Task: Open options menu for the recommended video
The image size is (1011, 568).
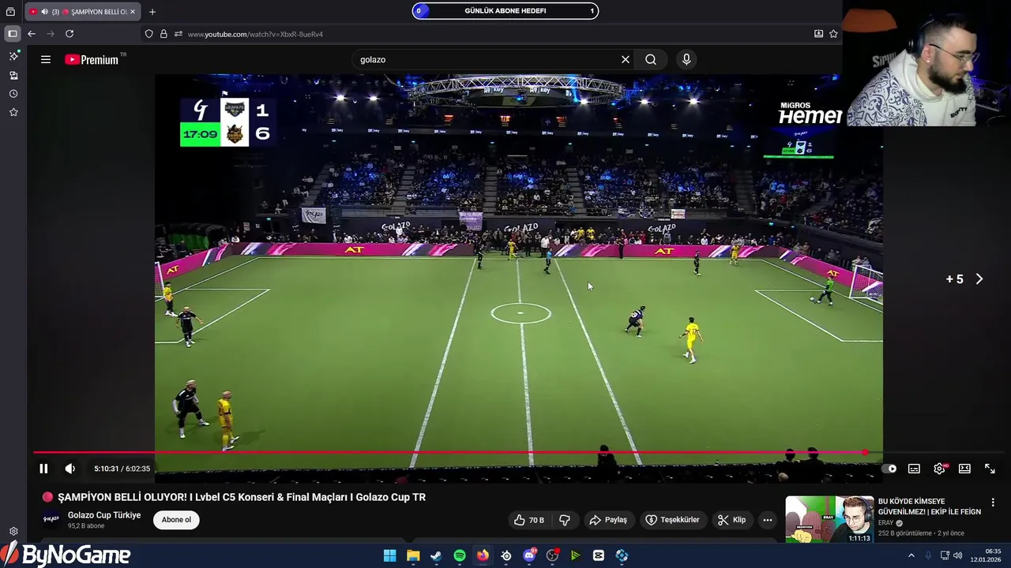Action: pyautogui.click(x=993, y=503)
